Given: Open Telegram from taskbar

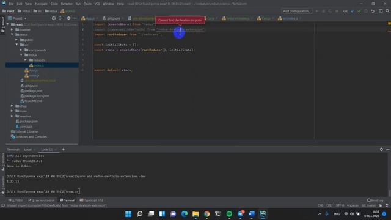Looking at the screenshot, I should [240, 214].
